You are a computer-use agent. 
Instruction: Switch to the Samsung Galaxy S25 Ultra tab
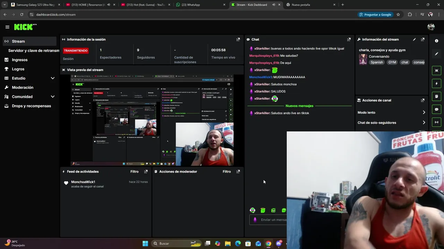pos(36,5)
